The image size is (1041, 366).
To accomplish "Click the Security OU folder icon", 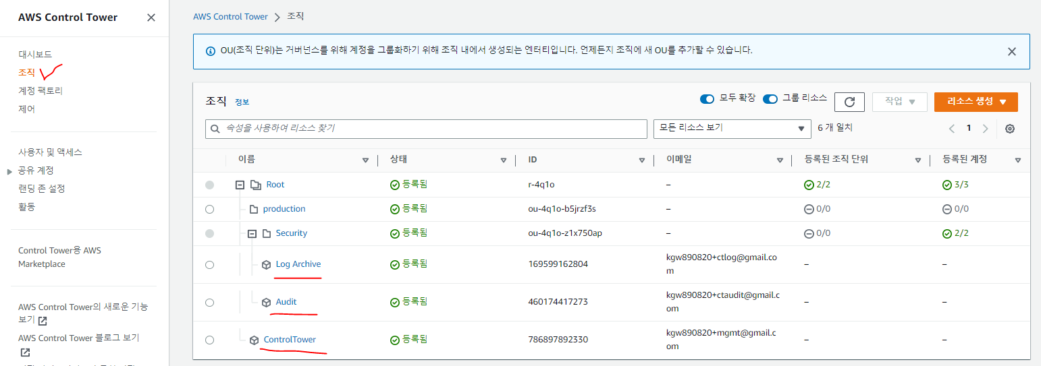I will (x=267, y=233).
